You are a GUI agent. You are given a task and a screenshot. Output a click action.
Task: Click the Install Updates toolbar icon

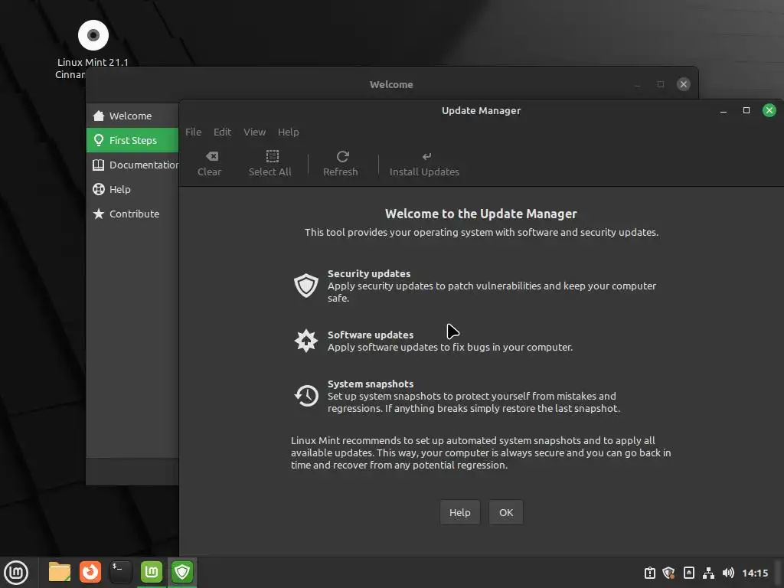click(426, 156)
